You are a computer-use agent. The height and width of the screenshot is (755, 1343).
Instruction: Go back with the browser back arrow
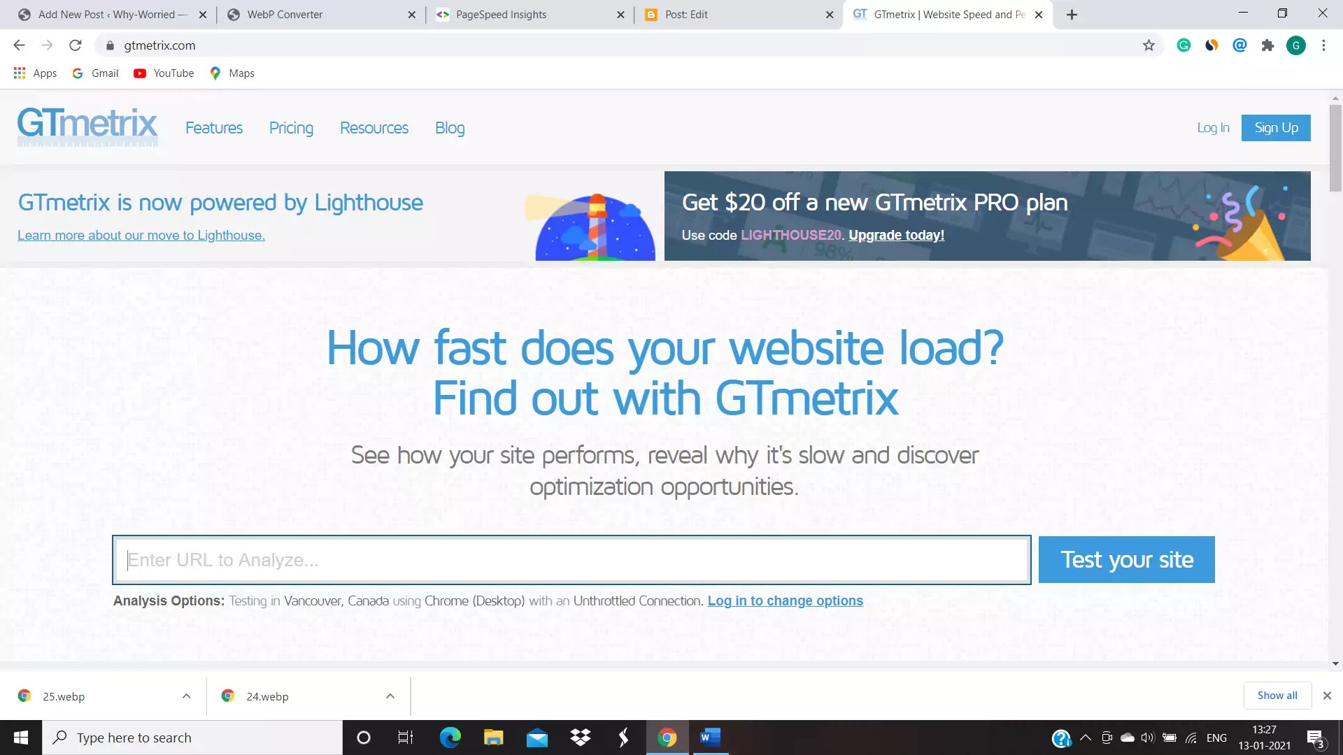click(19, 45)
